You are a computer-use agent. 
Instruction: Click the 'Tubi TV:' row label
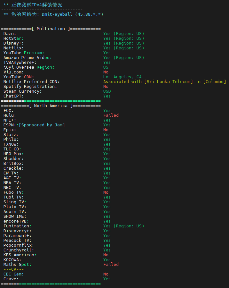13,197
